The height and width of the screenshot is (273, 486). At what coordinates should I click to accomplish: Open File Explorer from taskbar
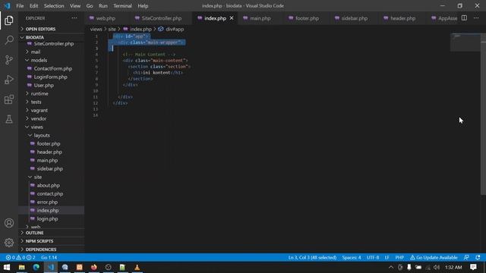[22, 267]
